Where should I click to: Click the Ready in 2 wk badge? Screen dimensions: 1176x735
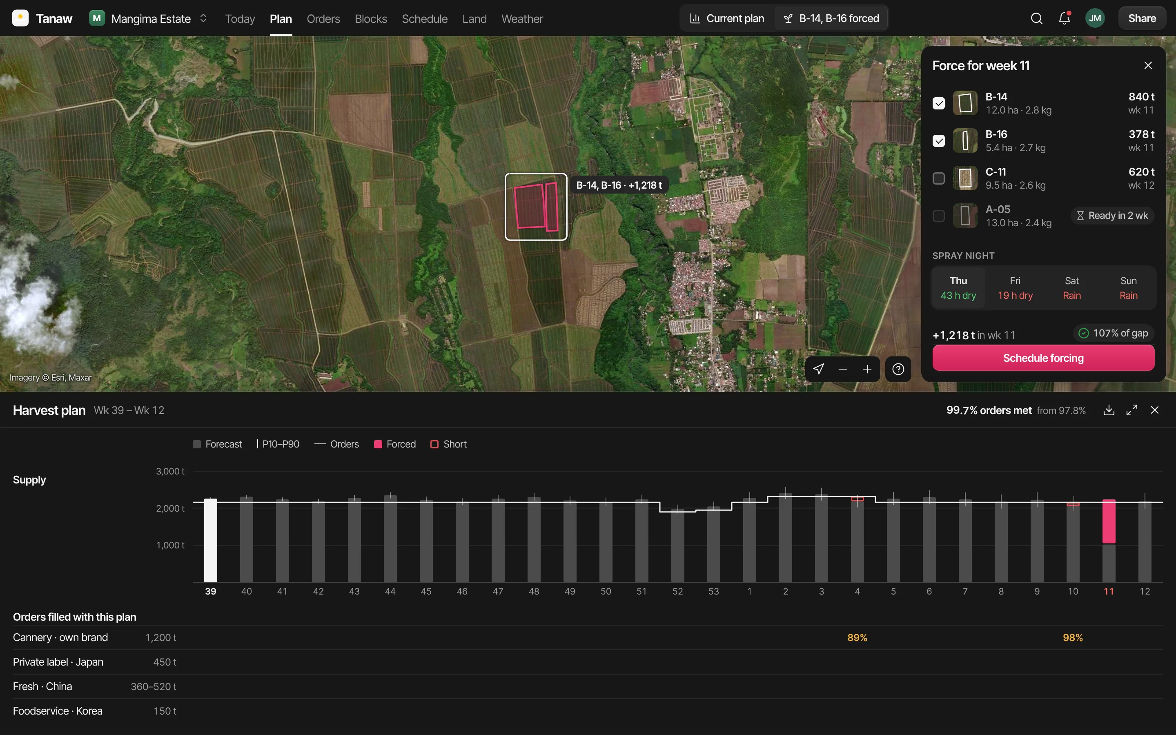pyautogui.click(x=1113, y=216)
